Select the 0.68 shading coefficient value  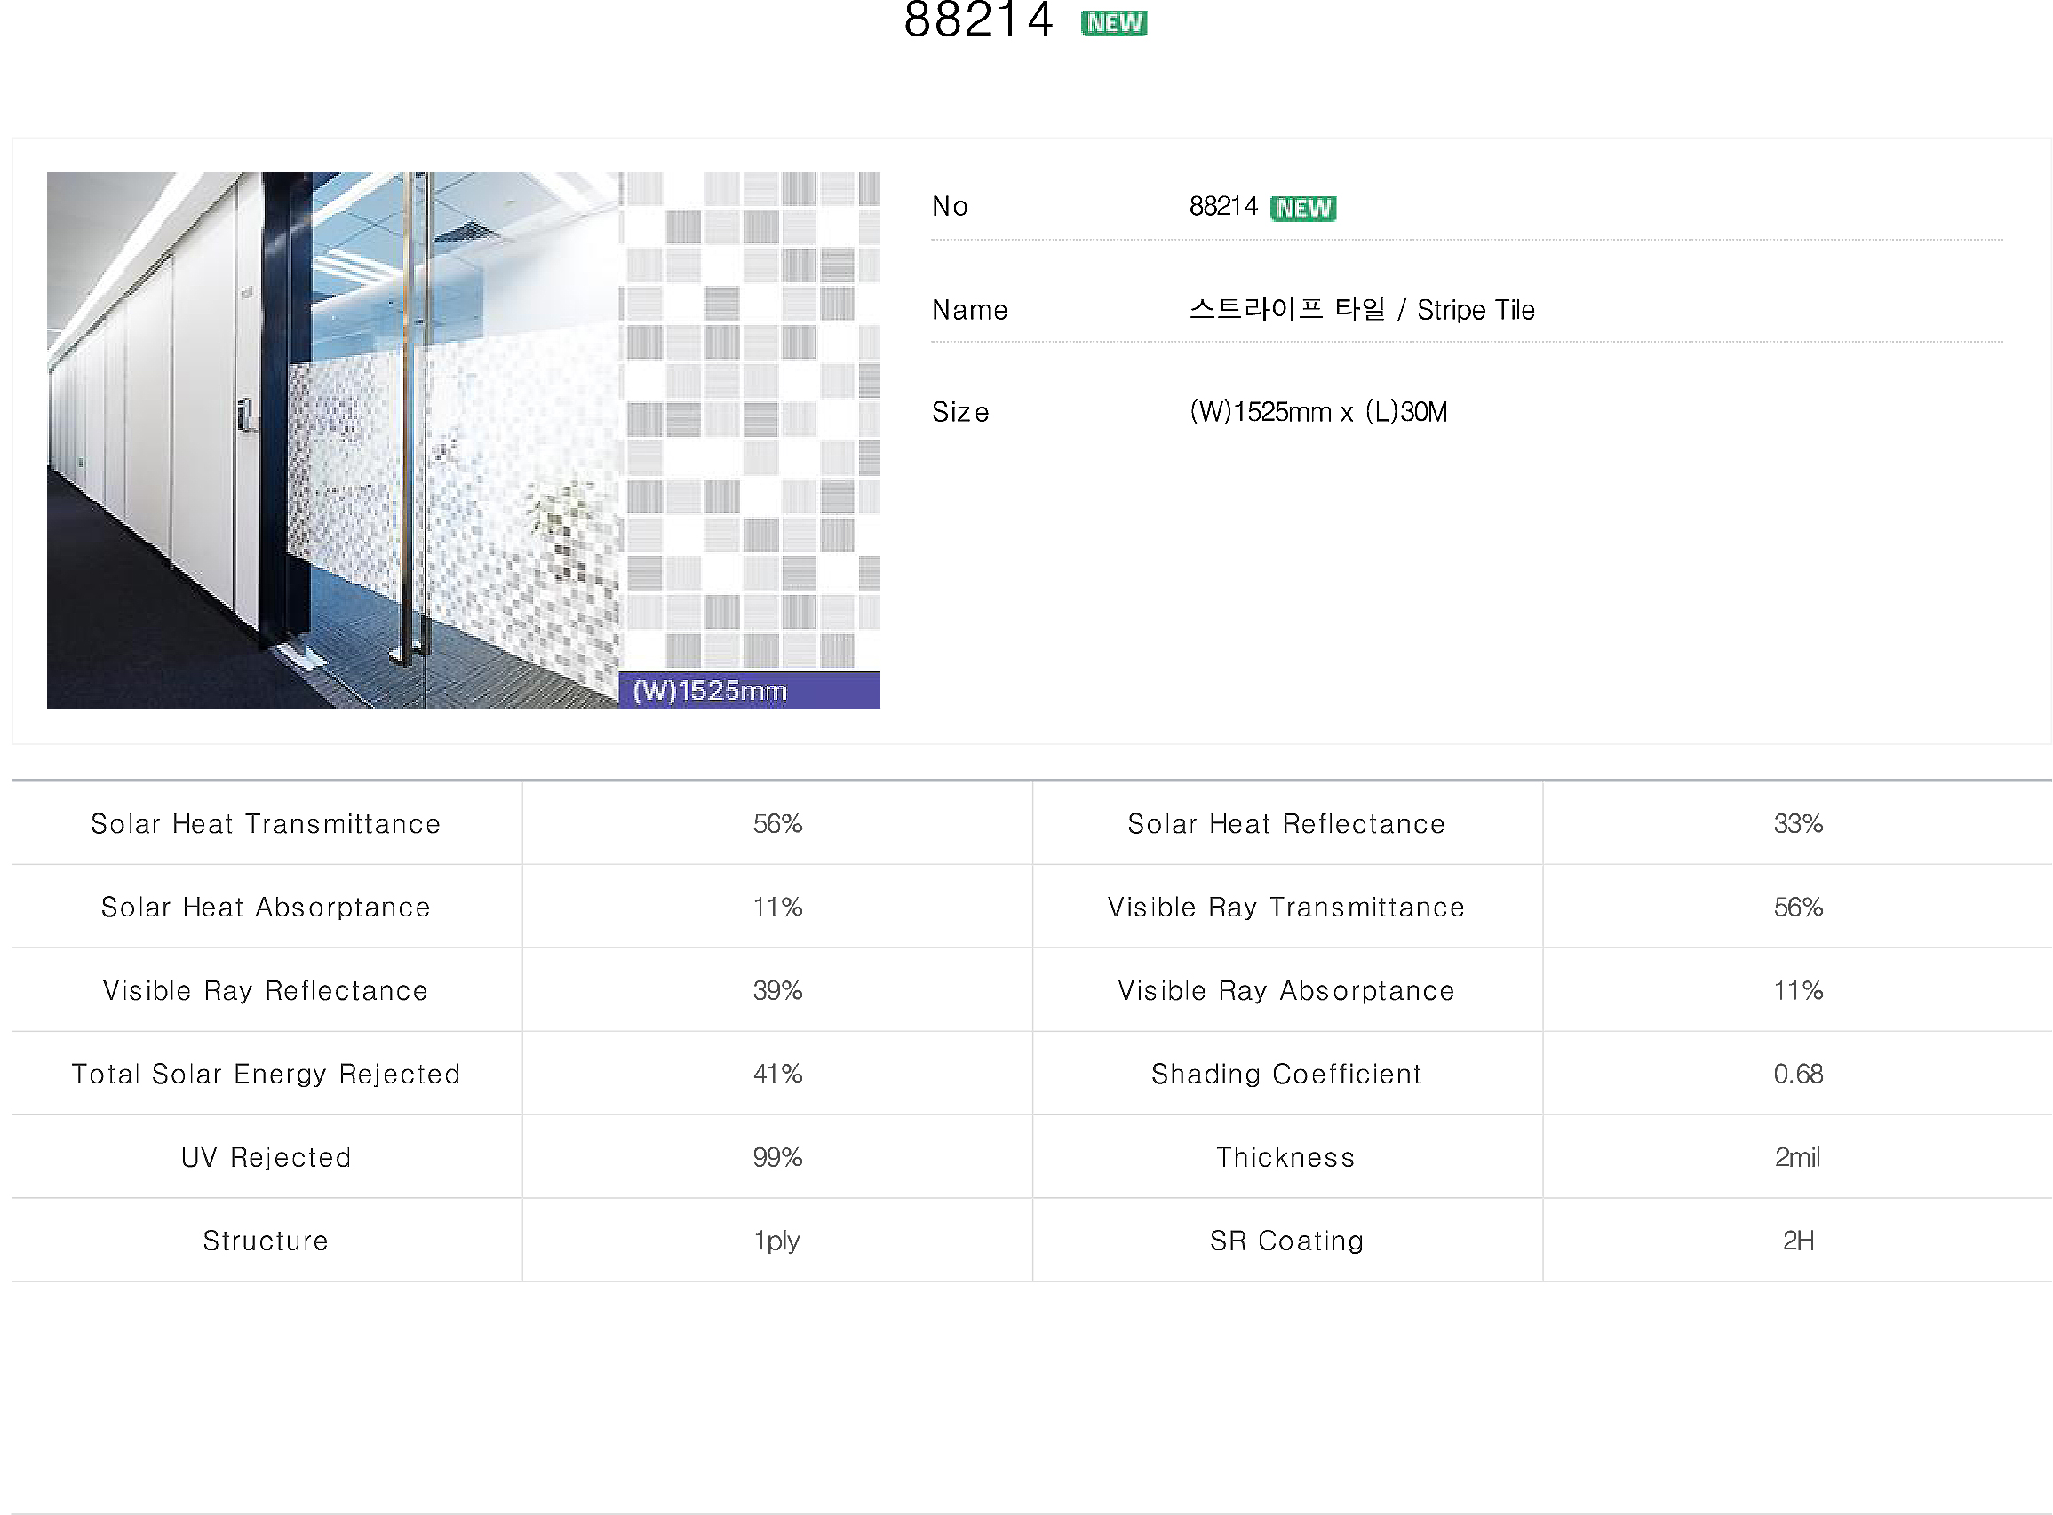click(x=1798, y=1074)
